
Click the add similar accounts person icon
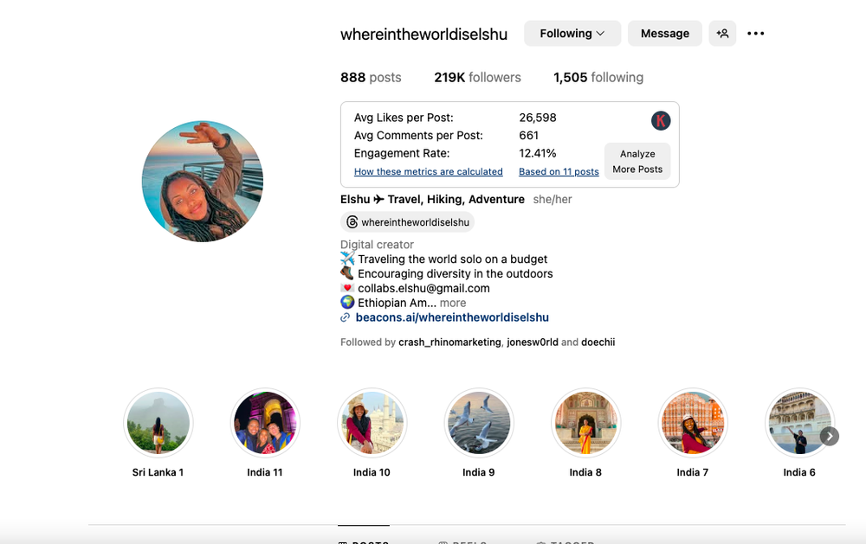722,34
